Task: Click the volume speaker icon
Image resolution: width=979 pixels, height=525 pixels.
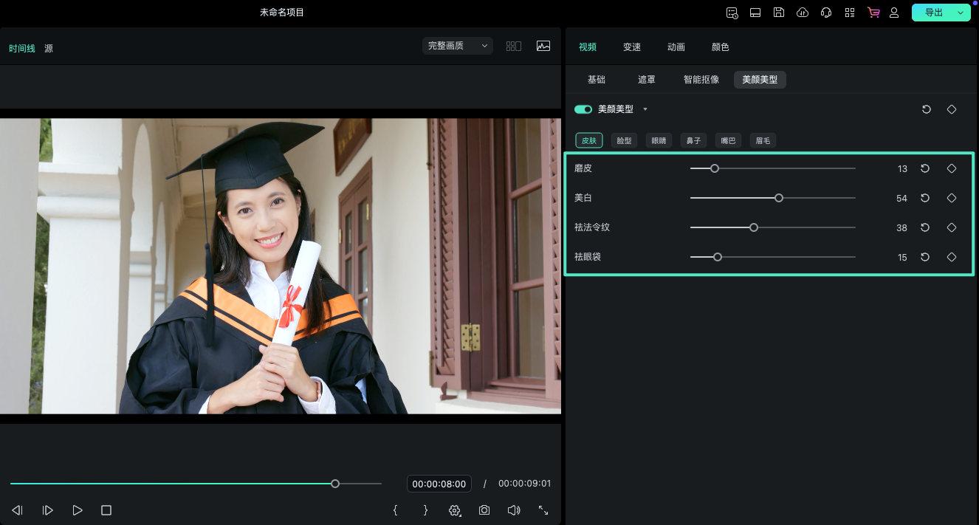Action: click(x=514, y=510)
